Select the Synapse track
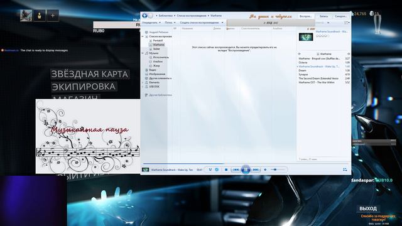Image resolution: width=402 pixels, height=226 pixels. pyautogui.click(x=324, y=74)
